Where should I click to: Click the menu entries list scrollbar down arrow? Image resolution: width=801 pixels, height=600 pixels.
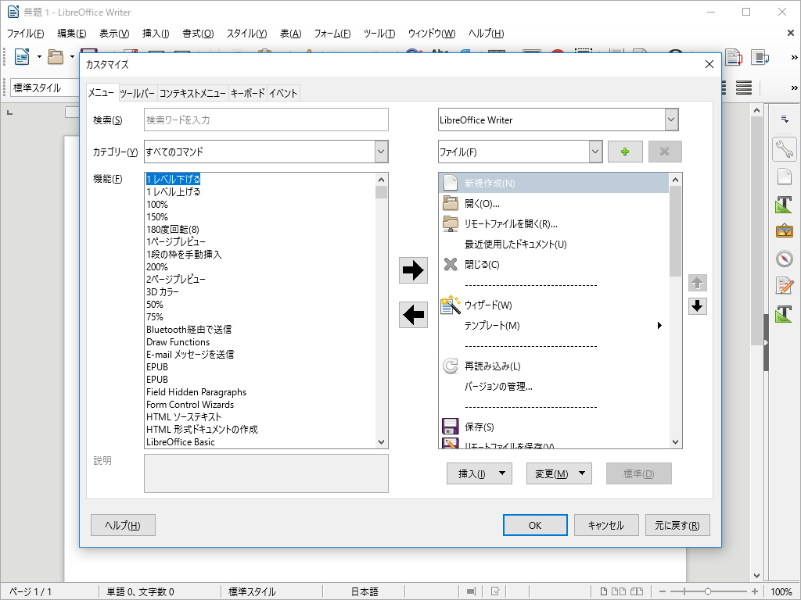coord(675,442)
